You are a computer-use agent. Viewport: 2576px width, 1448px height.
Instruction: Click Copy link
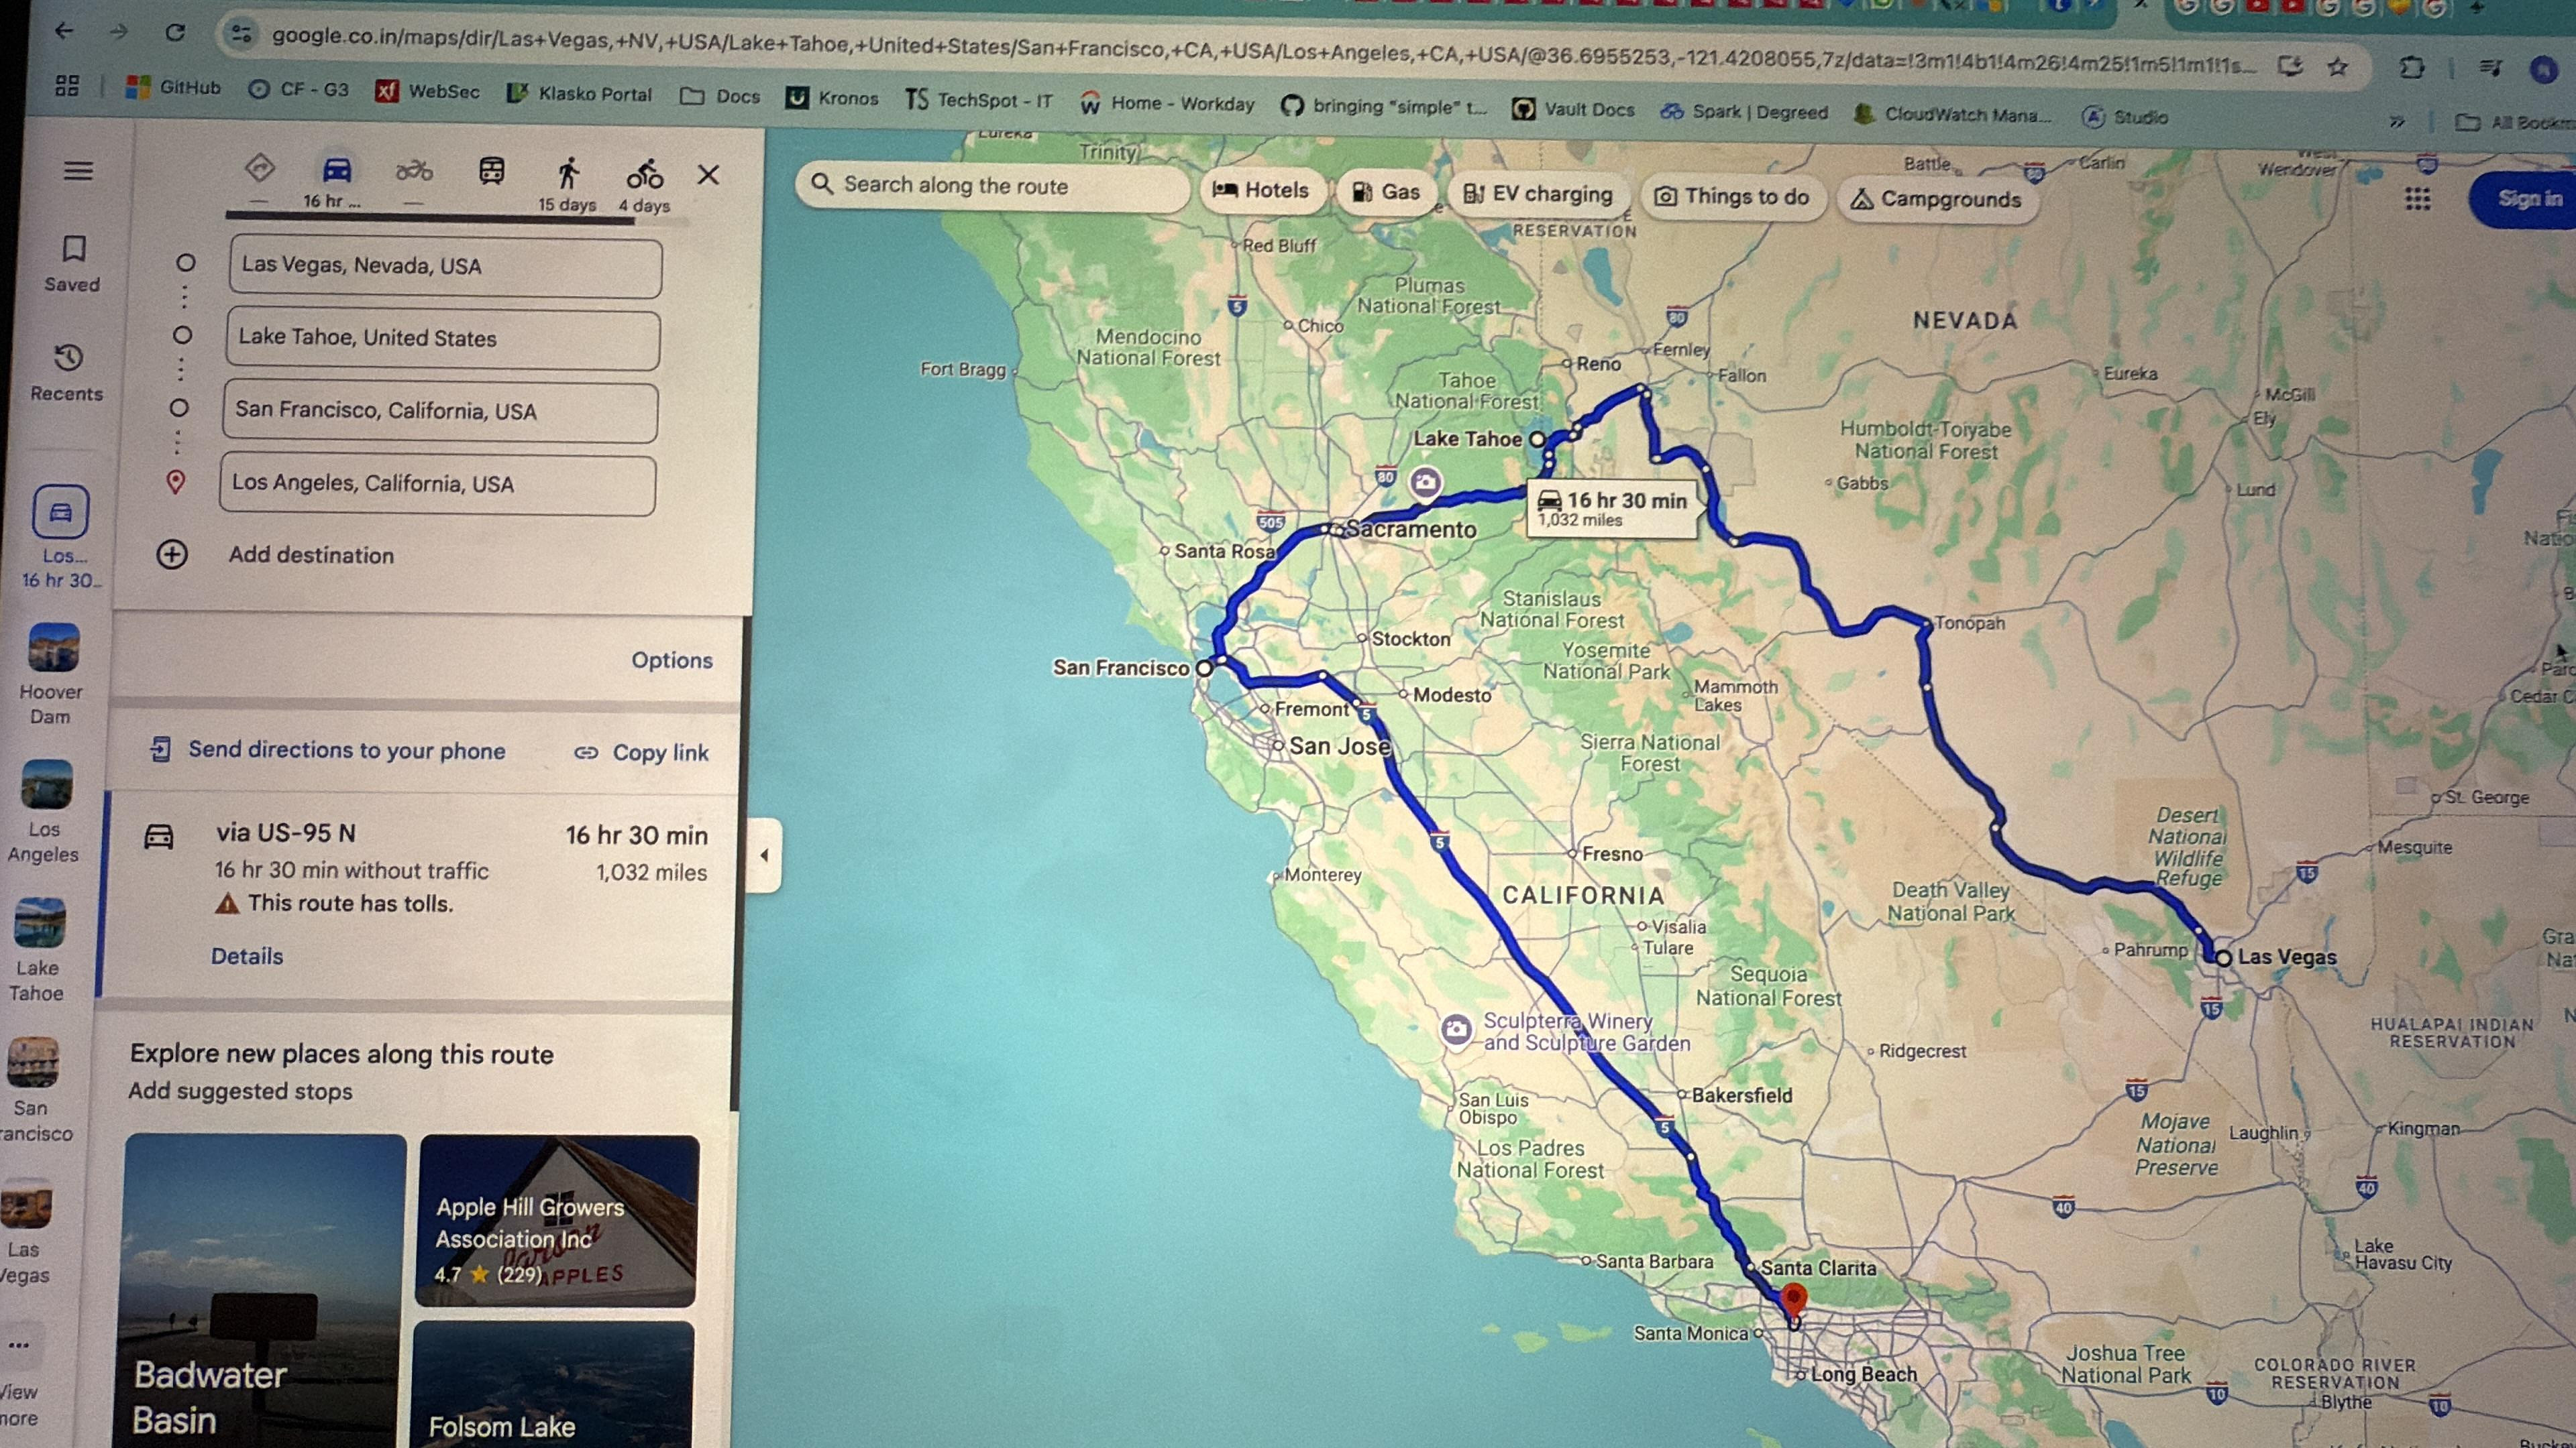(x=641, y=752)
